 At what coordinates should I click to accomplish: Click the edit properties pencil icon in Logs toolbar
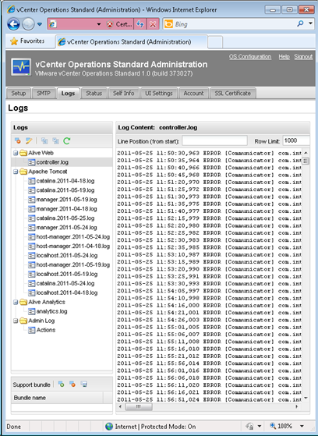pos(29,141)
